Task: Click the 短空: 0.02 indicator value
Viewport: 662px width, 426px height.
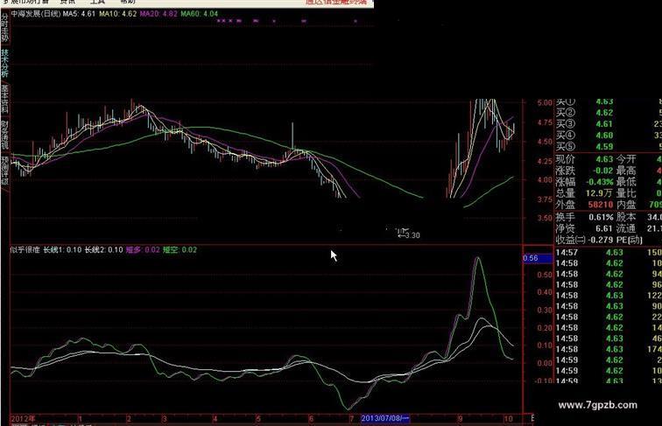Action: click(180, 249)
